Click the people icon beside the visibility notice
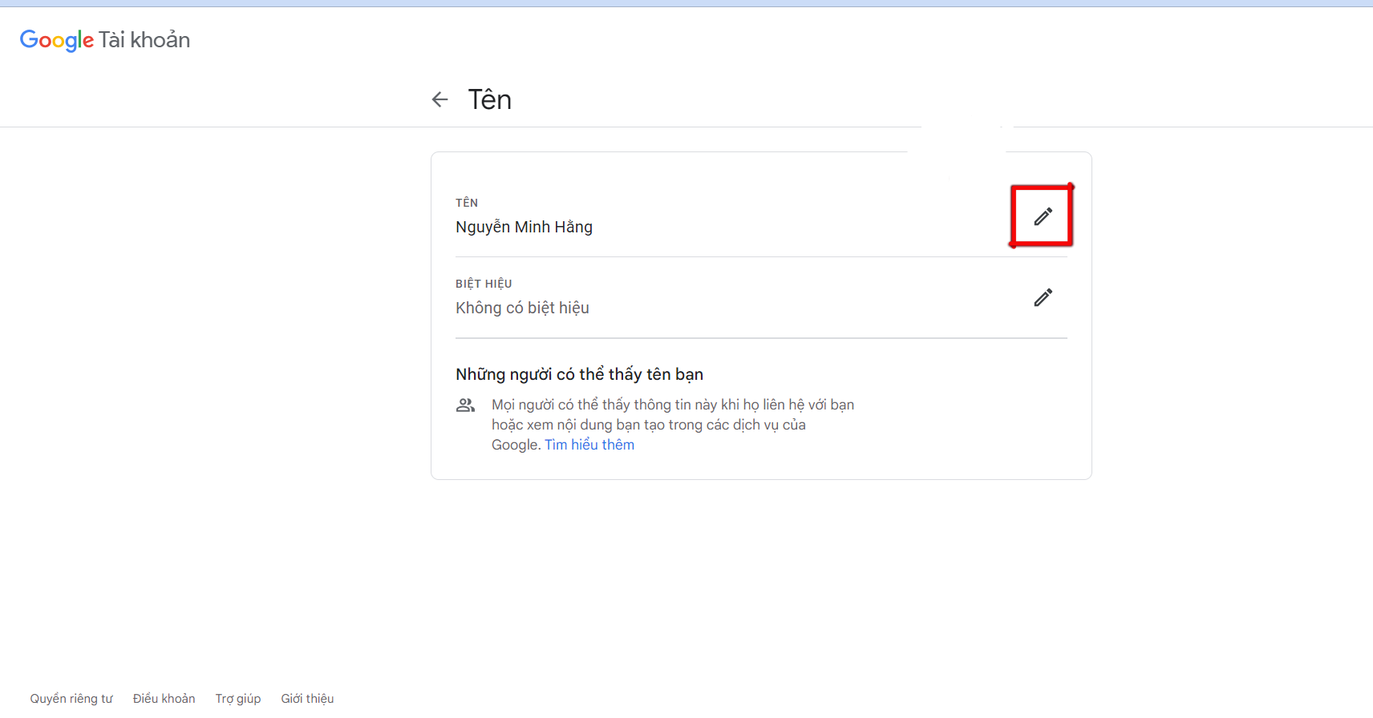The width and height of the screenshot is (1373, 718). click(465, 405)
